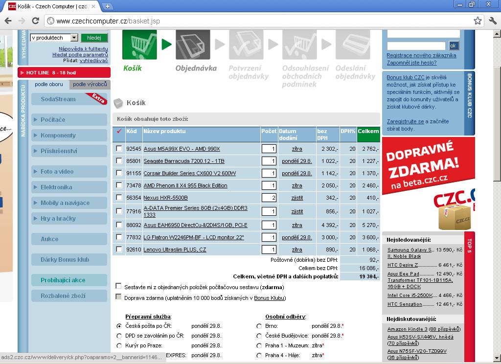501x364 pixels.
Task: Close the Košík browser tab
Action: 93,6
